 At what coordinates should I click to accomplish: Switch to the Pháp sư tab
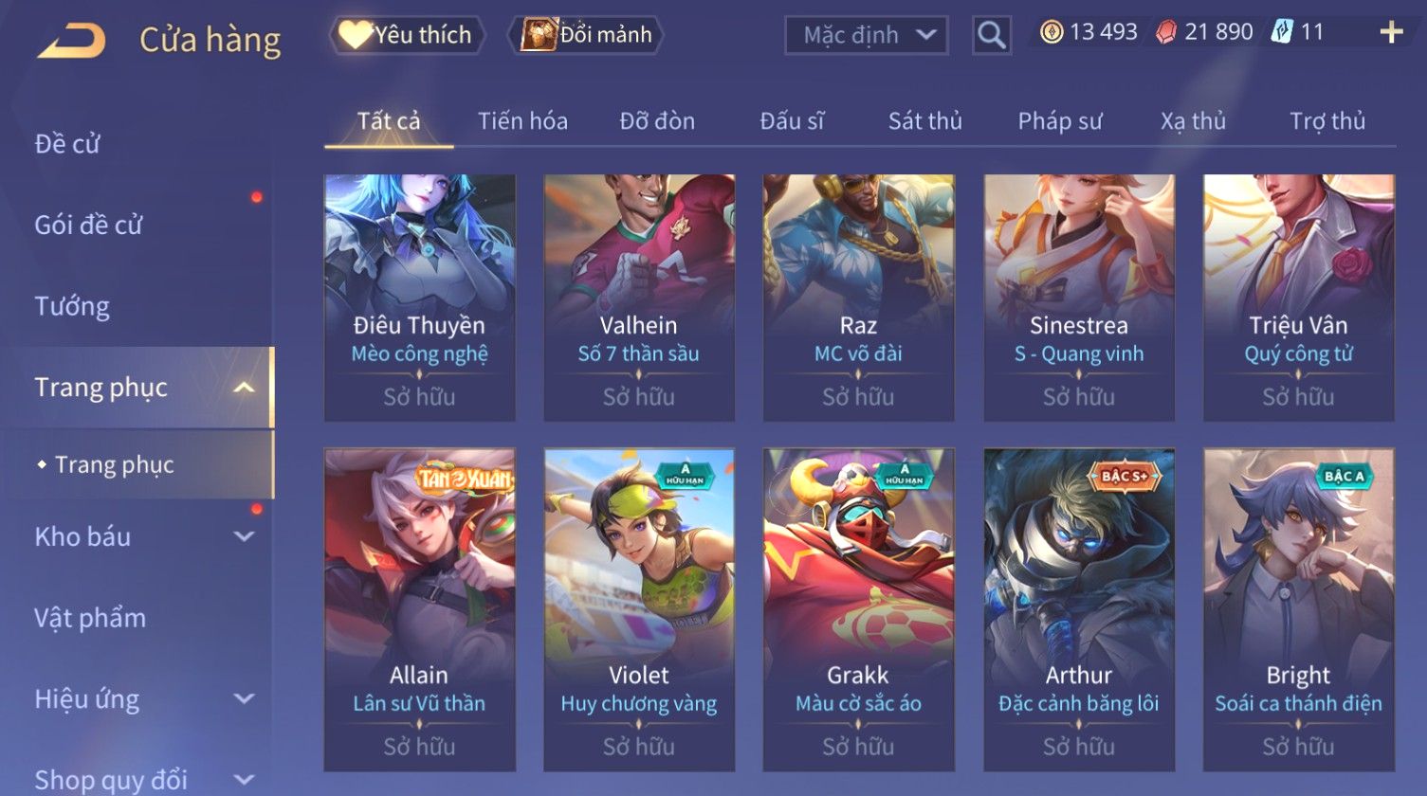click(x=1060, y=121)
